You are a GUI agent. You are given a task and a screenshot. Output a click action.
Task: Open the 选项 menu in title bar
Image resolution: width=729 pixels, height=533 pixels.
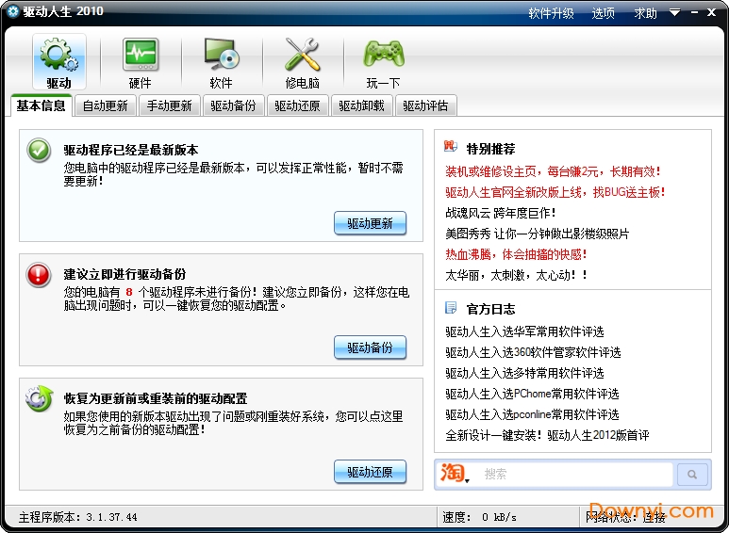click(603, 13)
